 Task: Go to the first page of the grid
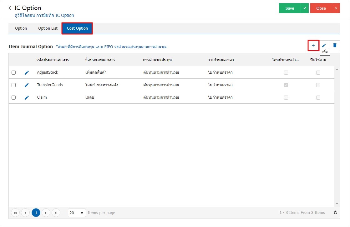[15, 213]
